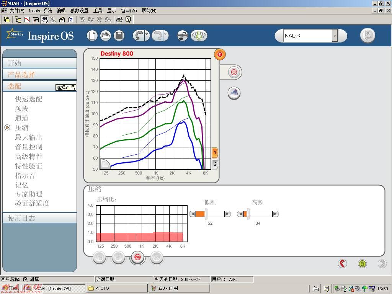The height and width of the screenshot is (294, 392).
Task: Expand the 开始 sidebar section
Action: 39,63
